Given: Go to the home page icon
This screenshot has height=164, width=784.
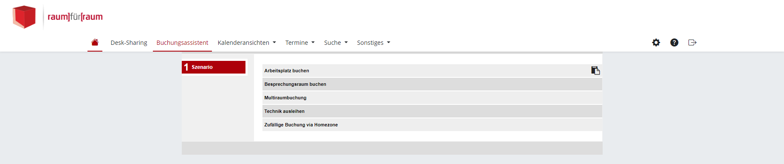Looking at the screenshot, I should [x=95, y=42].
